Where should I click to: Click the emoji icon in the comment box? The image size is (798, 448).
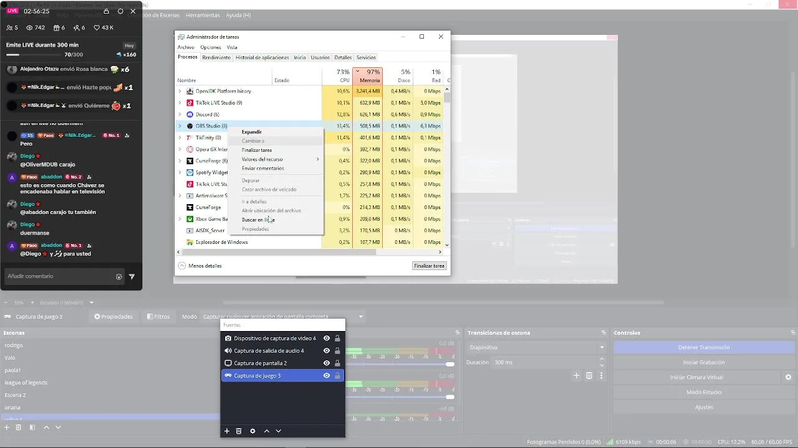118,276
